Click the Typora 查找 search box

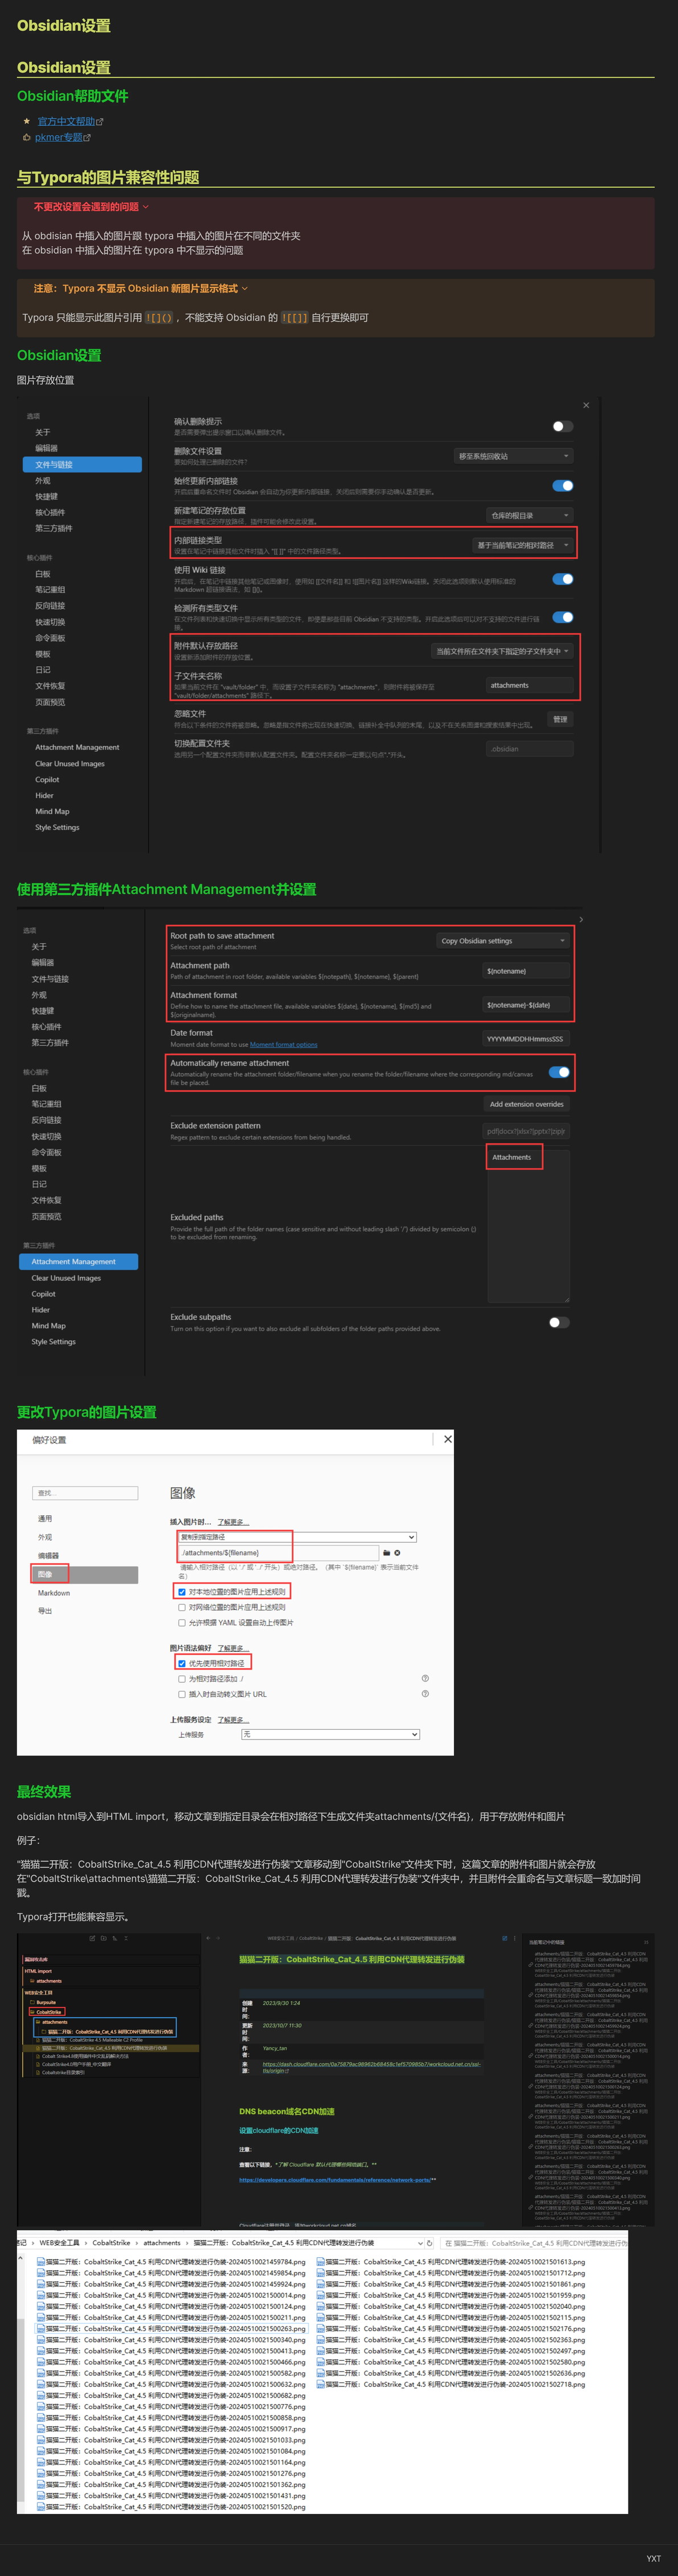[85, 1493]
